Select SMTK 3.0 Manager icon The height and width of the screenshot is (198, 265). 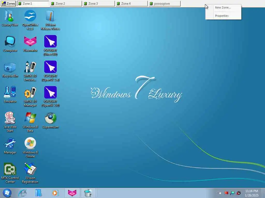30,97
